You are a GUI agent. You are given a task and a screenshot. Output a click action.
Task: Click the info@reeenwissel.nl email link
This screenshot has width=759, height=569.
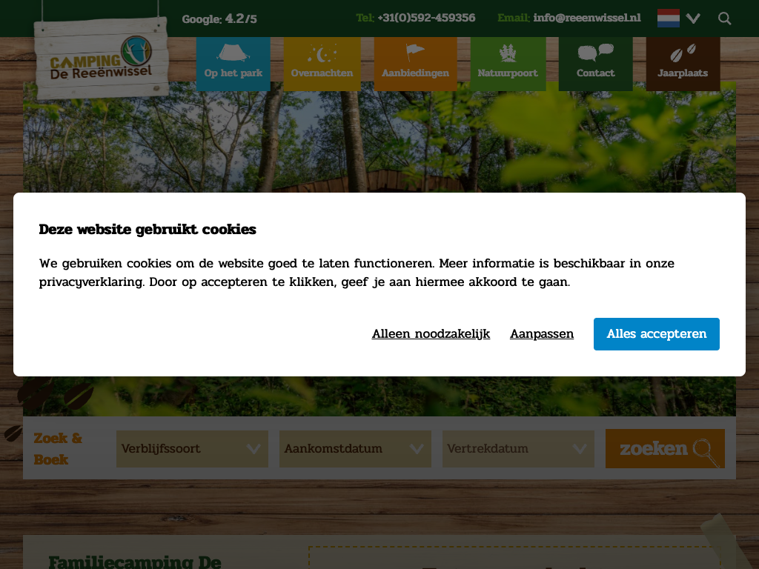pyautogui.click(x=586, y=18)
